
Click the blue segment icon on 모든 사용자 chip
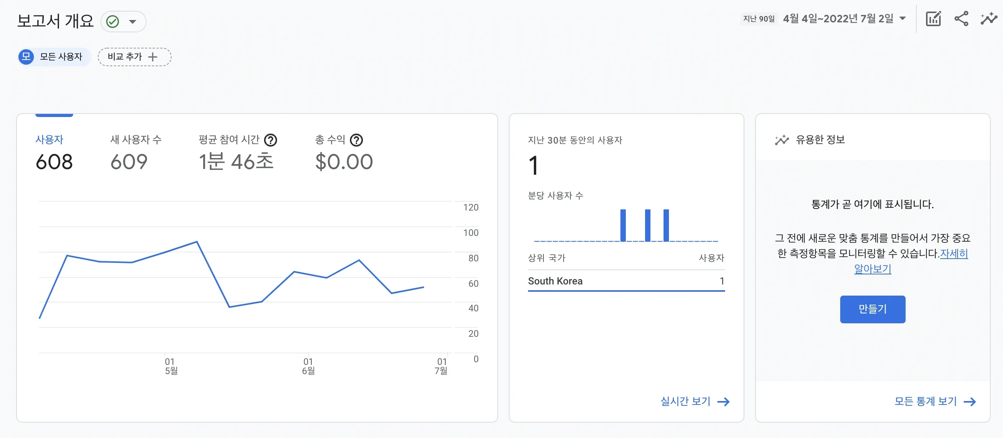[26, 57]
